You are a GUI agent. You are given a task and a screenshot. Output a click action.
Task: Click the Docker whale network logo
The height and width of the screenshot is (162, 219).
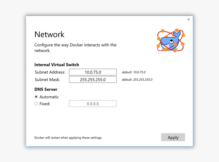[171, 40]
